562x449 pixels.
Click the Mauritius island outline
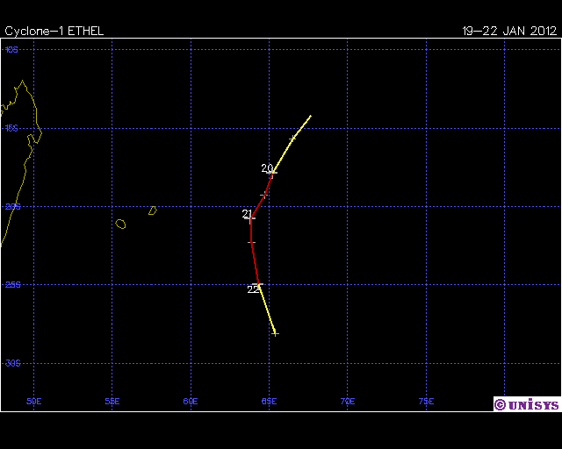pos(153,210)
